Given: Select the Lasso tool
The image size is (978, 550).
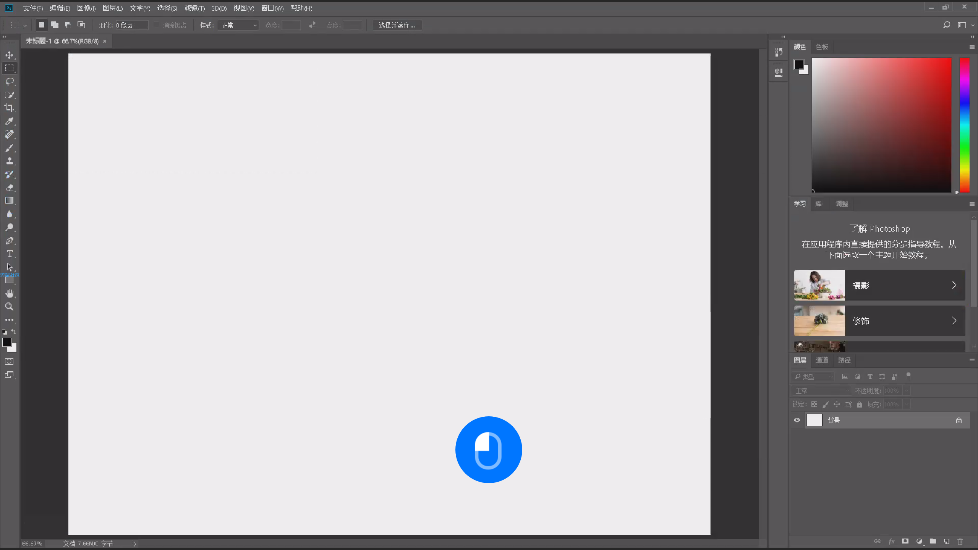Looking at the screenshot, I should (10, 81).
